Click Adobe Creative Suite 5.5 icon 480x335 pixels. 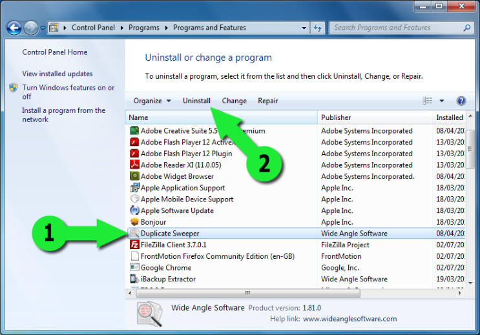click(134, 130)
